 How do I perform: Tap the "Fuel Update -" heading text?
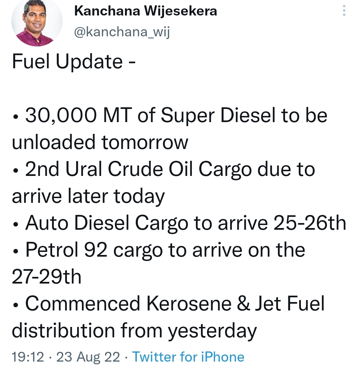point(74,62)
